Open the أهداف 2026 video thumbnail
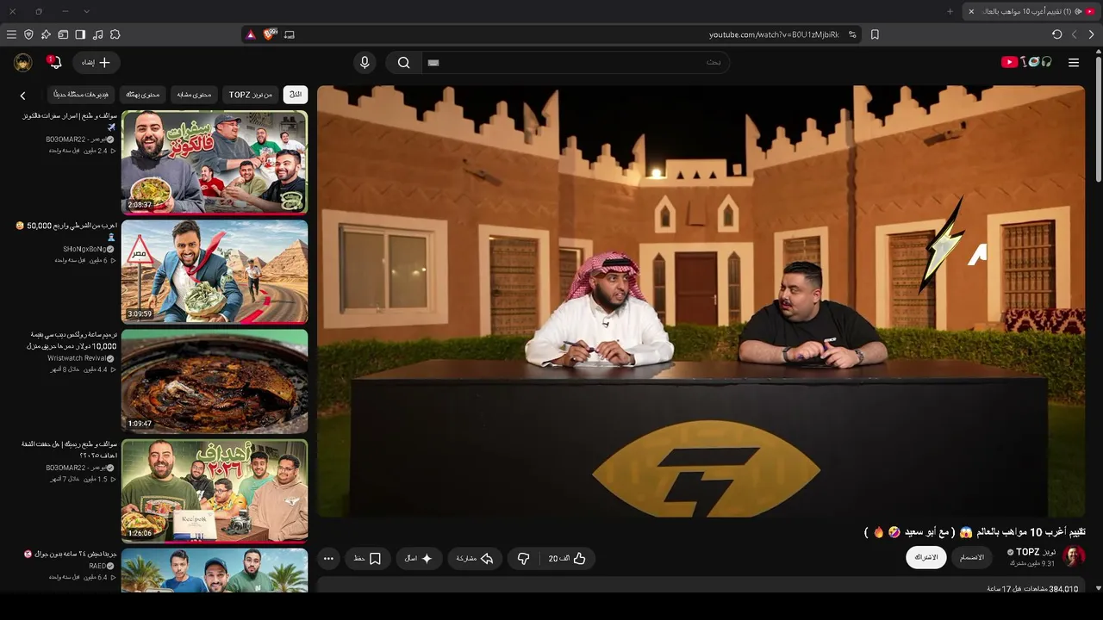The height and width of the screenshot is (620, 1103). [x=215, y=491]
